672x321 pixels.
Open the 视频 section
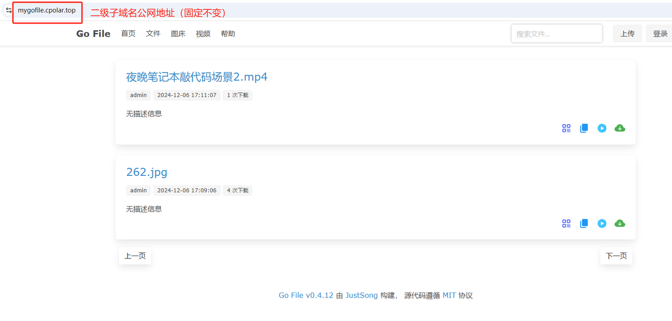(203, 33)
